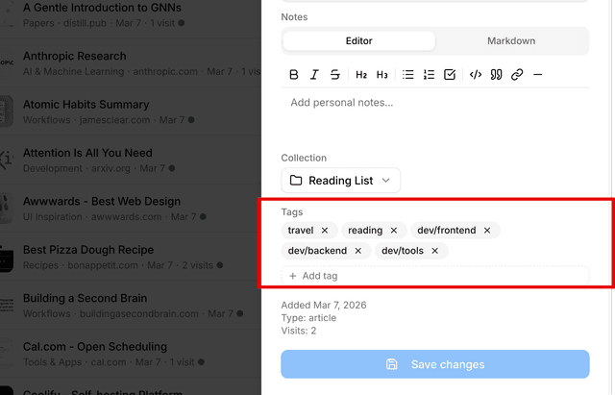Insert block quote
The height and width of the screenshot is (395, 615).
(x=496, y=75)
